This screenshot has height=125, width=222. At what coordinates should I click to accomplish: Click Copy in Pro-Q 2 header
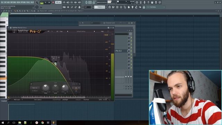point(61,31)
